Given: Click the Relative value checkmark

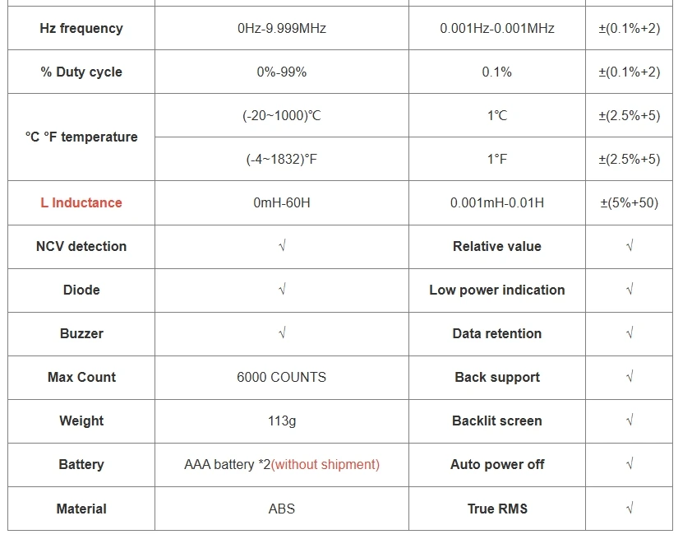Looking at the screenshot, I should [630, 246].
